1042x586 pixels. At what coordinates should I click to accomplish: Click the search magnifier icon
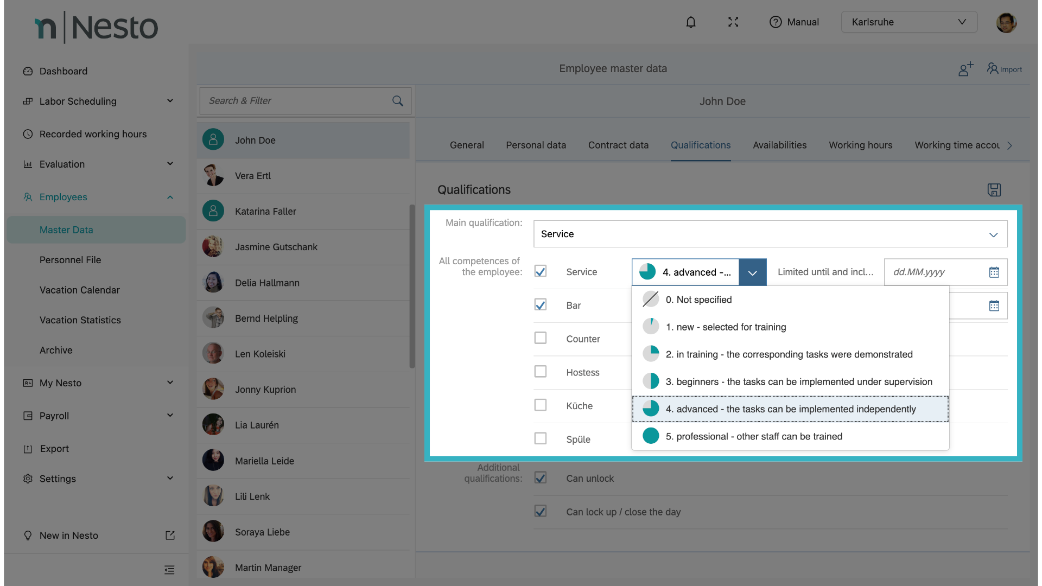pyautogui.click(x=397, y=101)
